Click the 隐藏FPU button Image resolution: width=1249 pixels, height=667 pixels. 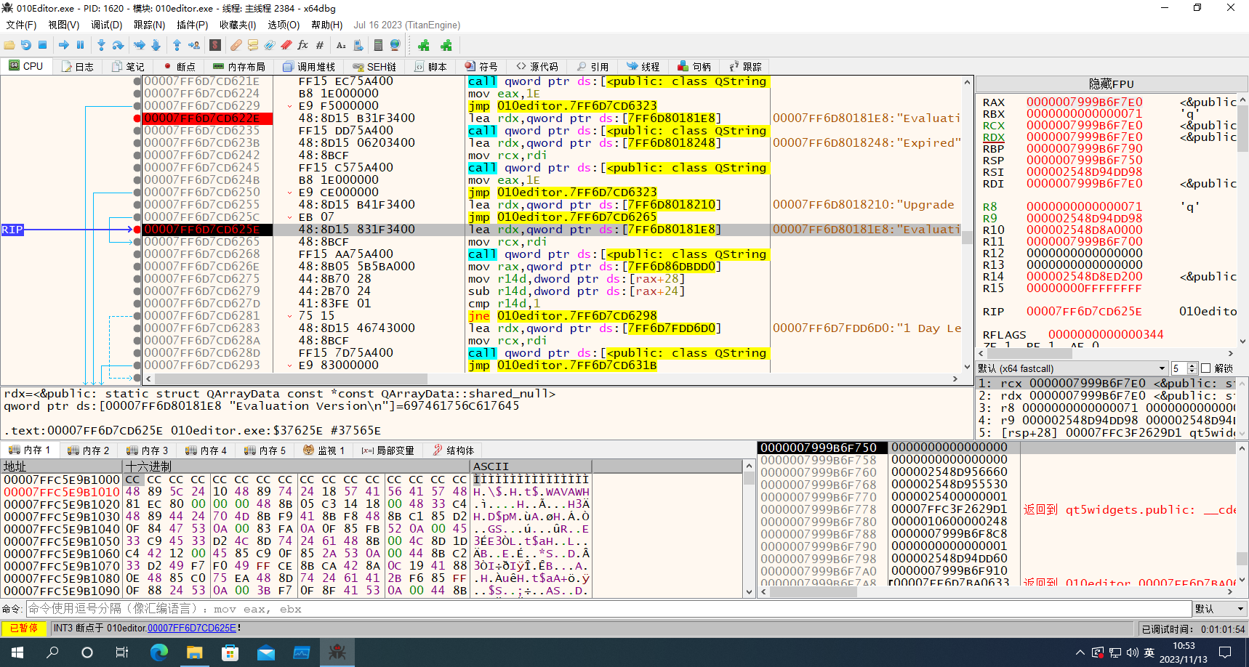coord(1111,84)
